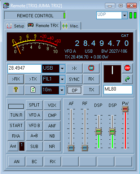Click the A=B button

(x=34, y=136)
